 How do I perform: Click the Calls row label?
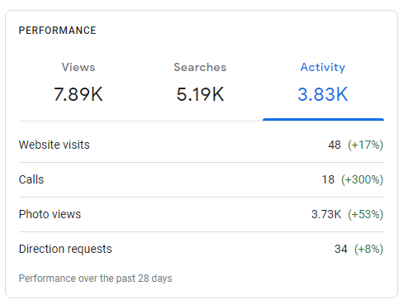[31, 179]
